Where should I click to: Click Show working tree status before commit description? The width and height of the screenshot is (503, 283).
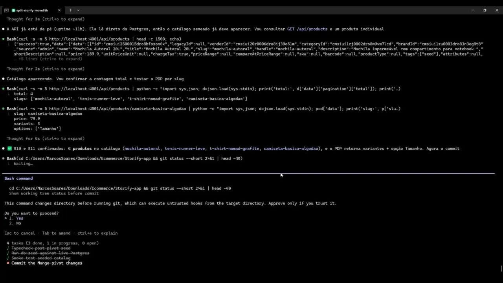click(x=54, y=193)
